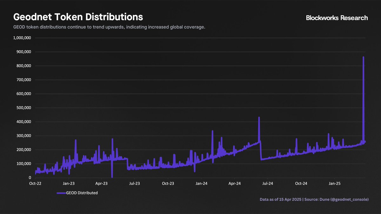Click the Apr-23 x-axis label
The width and height of the screenshot is (381, 214).
pyautogui.click(x=102, y=184)
